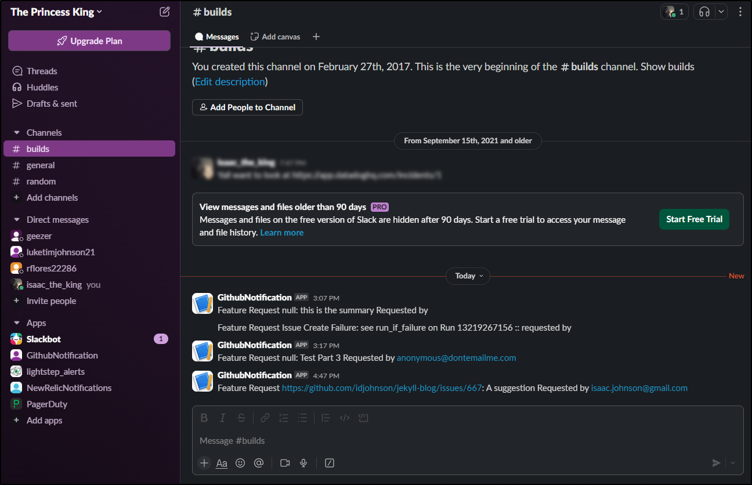The image size is (752, 485).
Task: Click the Start Free Trial button
Action: (x=694, y=219)
